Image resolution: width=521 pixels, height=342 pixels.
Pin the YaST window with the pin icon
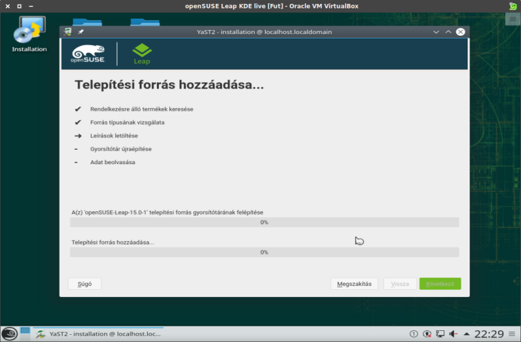point(81,32)
